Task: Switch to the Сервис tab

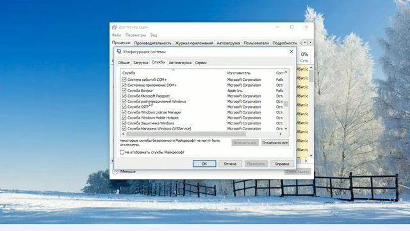Action: point(201,63)
